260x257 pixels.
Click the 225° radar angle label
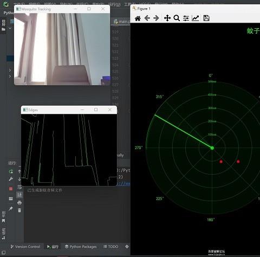click(160, 198)
